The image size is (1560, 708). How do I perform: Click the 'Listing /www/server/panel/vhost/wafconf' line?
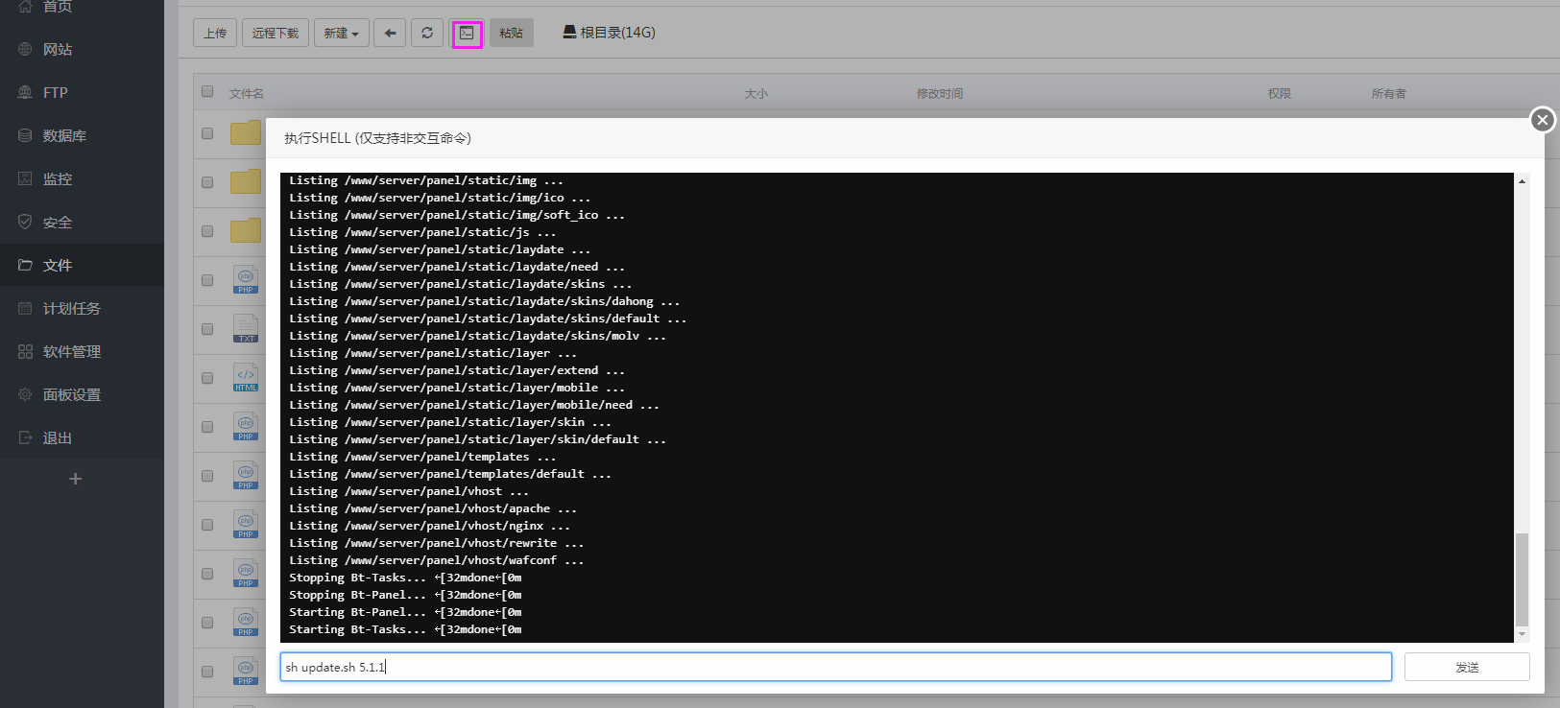point(437,560)
